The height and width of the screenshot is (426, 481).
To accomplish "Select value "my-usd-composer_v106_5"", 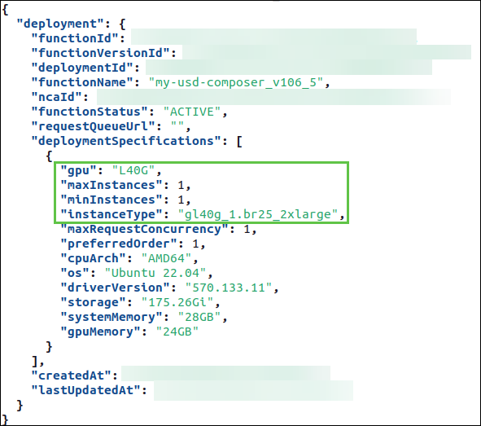I will click(236, 82).
